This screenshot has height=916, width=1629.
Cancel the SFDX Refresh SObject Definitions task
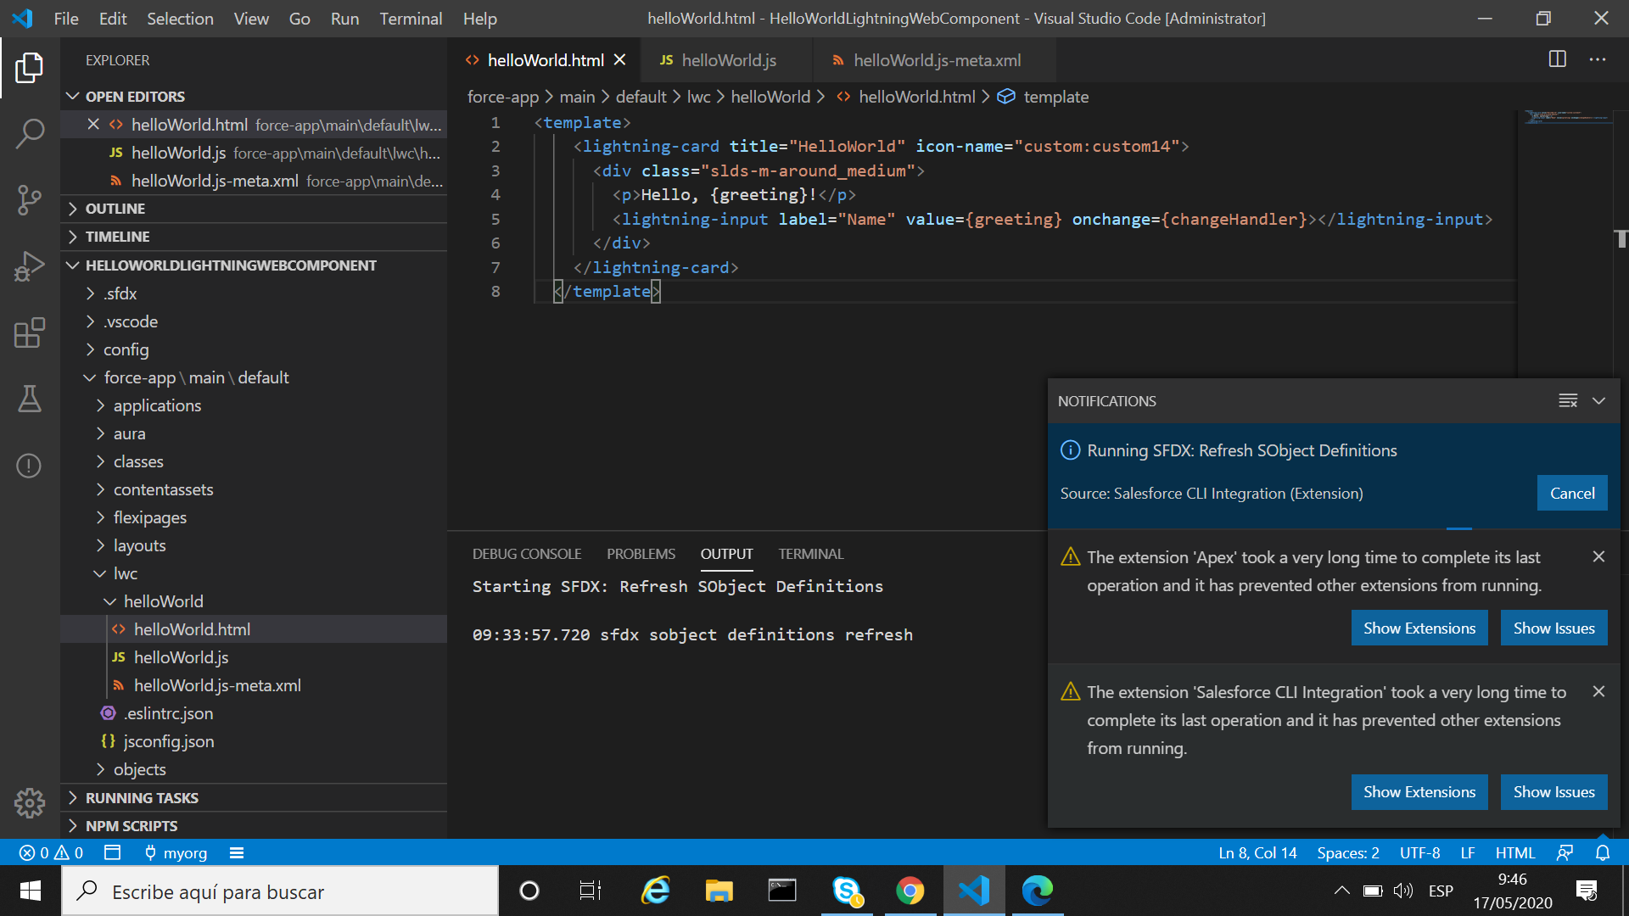click(x=1571, y=493)
